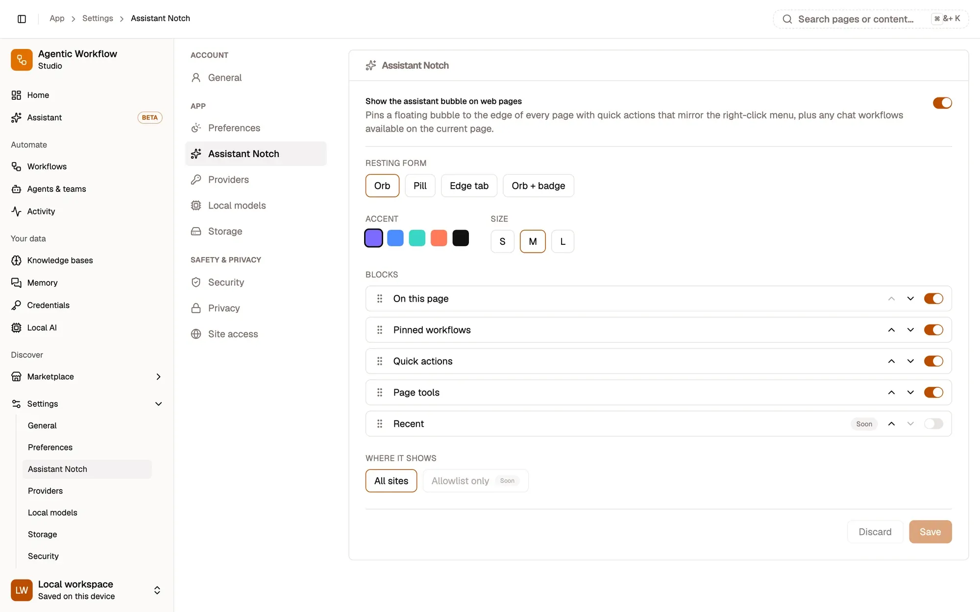Screen dimensions: 980x612
Task: Save the Assistant Notch settings
Action: pyautogui.click(x=930, y=532)
